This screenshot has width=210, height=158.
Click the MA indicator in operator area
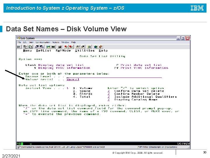[x=19, y=144]
